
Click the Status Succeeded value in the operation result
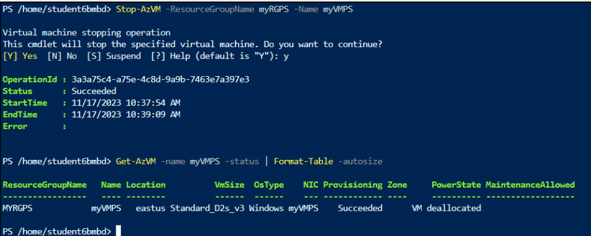[94, 91]
